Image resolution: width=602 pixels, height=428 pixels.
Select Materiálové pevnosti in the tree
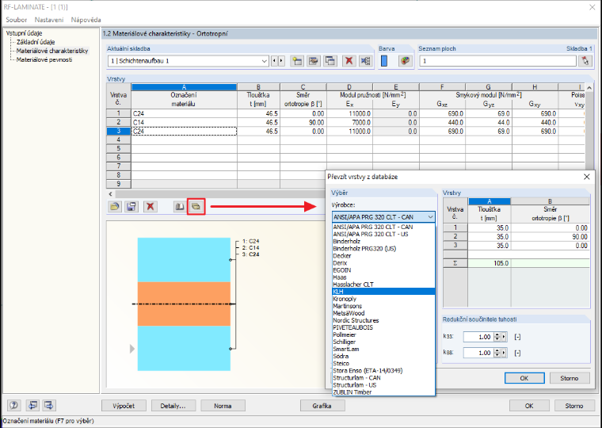[44, 59]
